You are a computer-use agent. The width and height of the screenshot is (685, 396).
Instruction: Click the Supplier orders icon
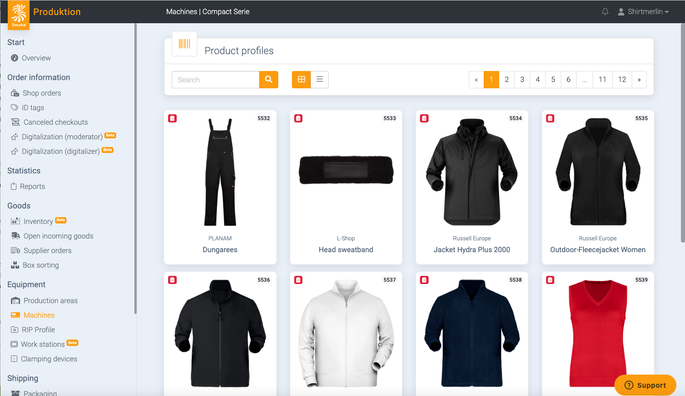click(x=15, y=250)
